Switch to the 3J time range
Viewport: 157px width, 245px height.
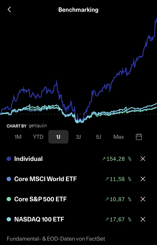tap(78, 137)
